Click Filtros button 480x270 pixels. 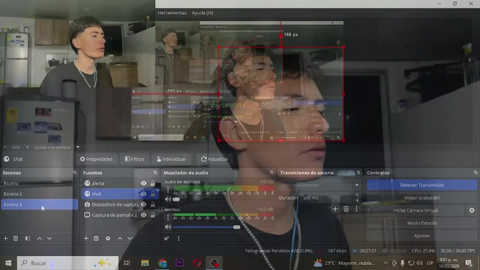point(134,159)
